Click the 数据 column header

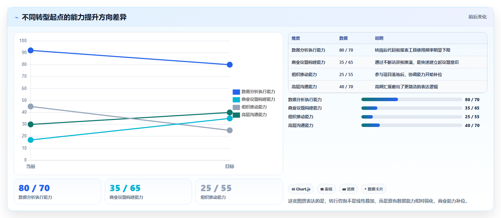click(343, 38)
